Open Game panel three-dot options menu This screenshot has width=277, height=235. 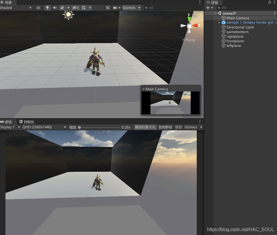point(200,121)
